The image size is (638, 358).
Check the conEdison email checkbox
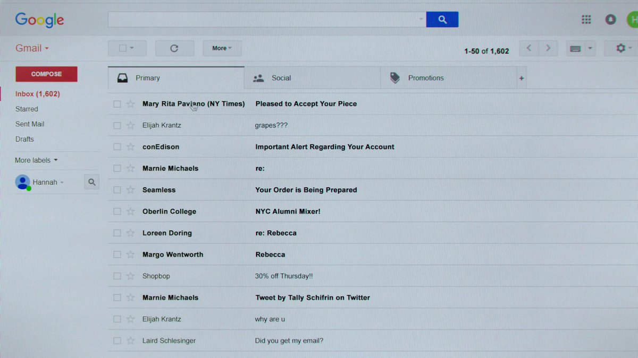117,147
